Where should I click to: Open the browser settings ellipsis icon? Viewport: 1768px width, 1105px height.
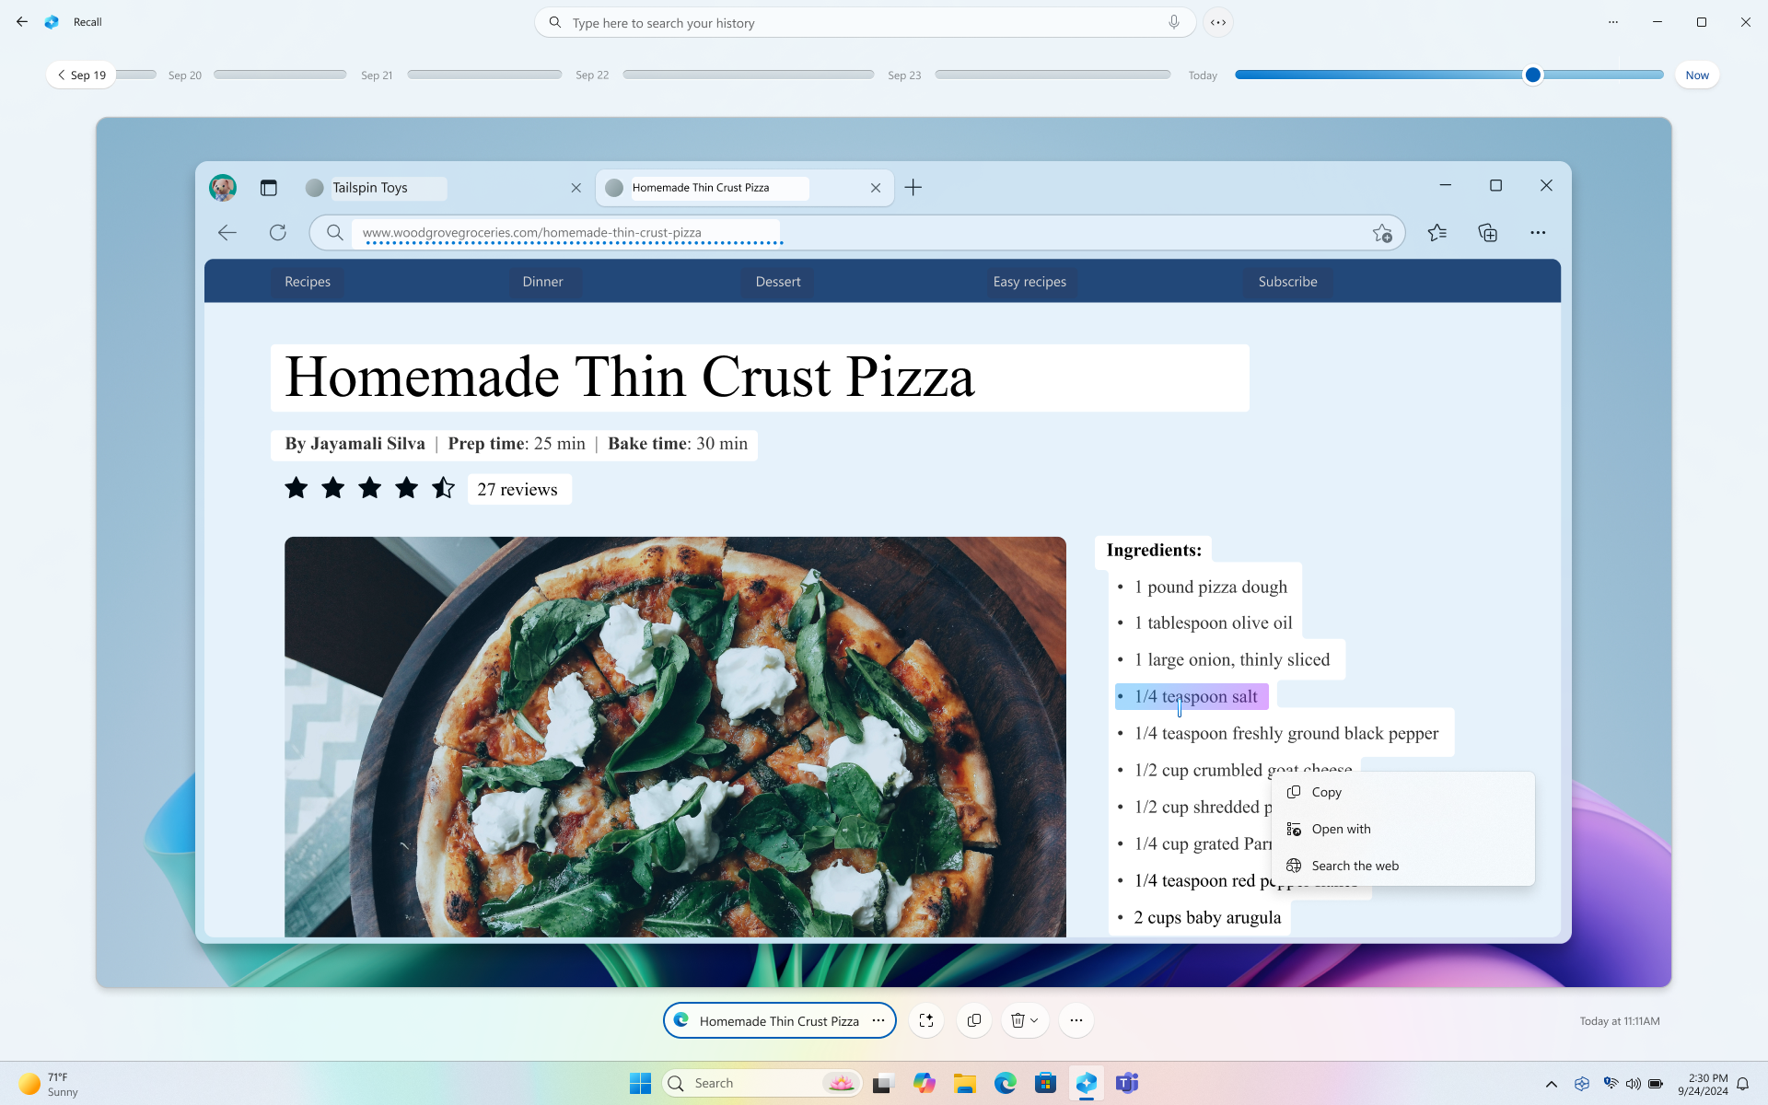point(1539,232)
